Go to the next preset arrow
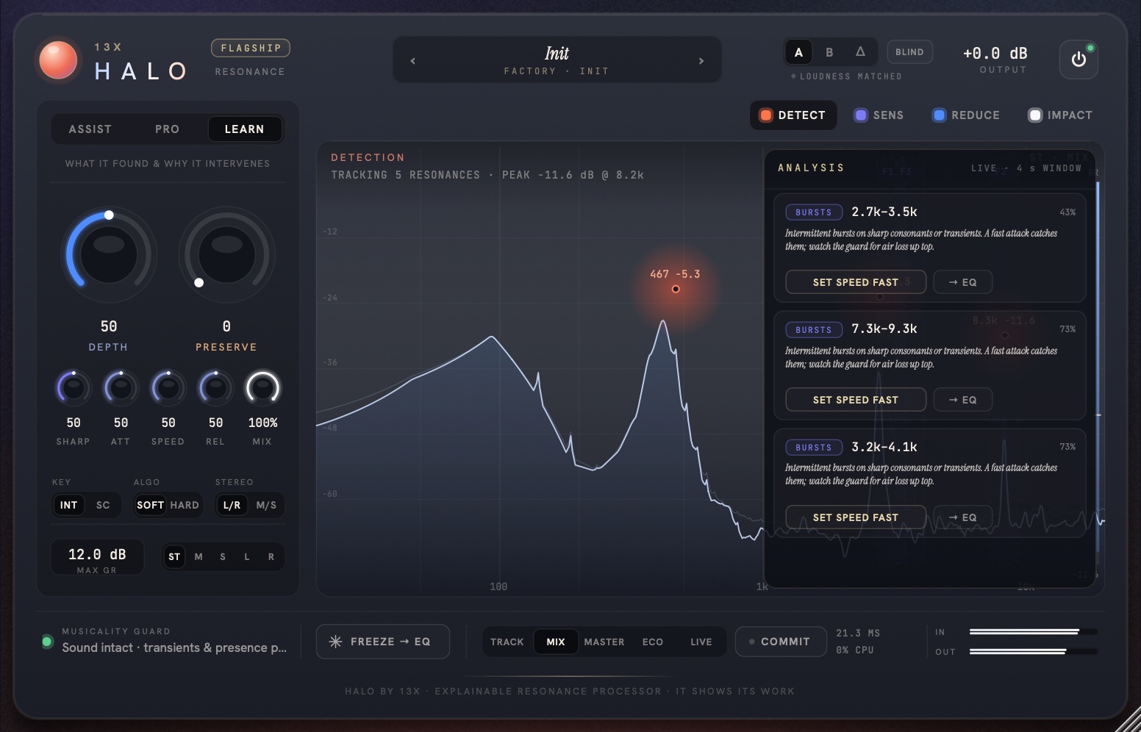Viewport: 1141px width, 732px height. [x=701, y=61]
